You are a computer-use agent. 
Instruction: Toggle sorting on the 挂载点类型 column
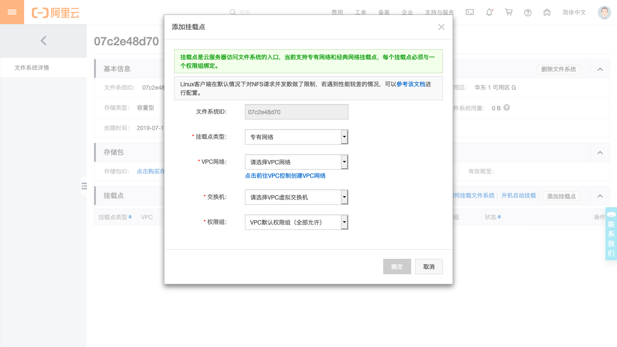[x=130, y=217]
